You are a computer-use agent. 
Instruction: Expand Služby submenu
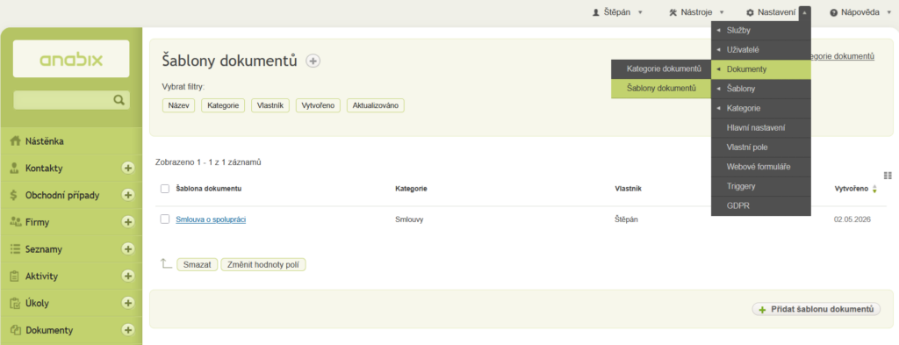761,31
